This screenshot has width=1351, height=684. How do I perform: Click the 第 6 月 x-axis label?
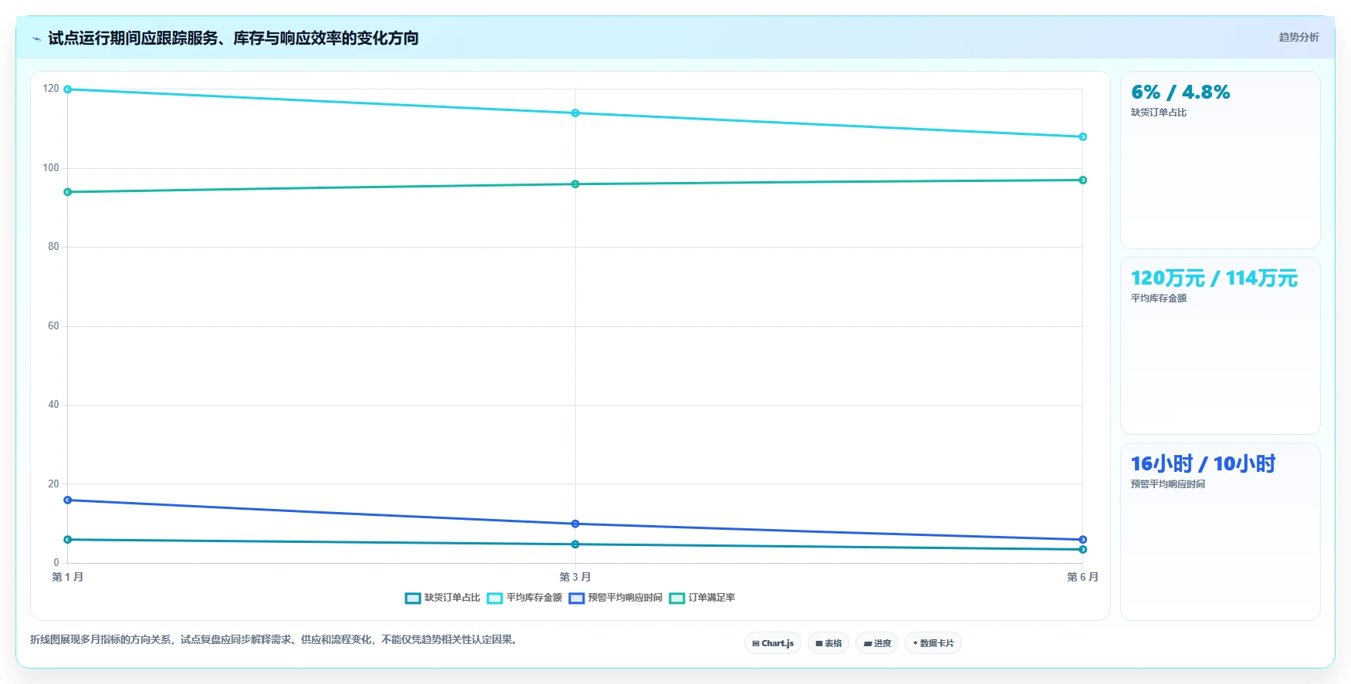point(1082,577)
